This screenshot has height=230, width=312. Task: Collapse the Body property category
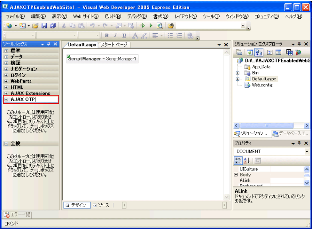pyautogui.click(x=236, y=175)
